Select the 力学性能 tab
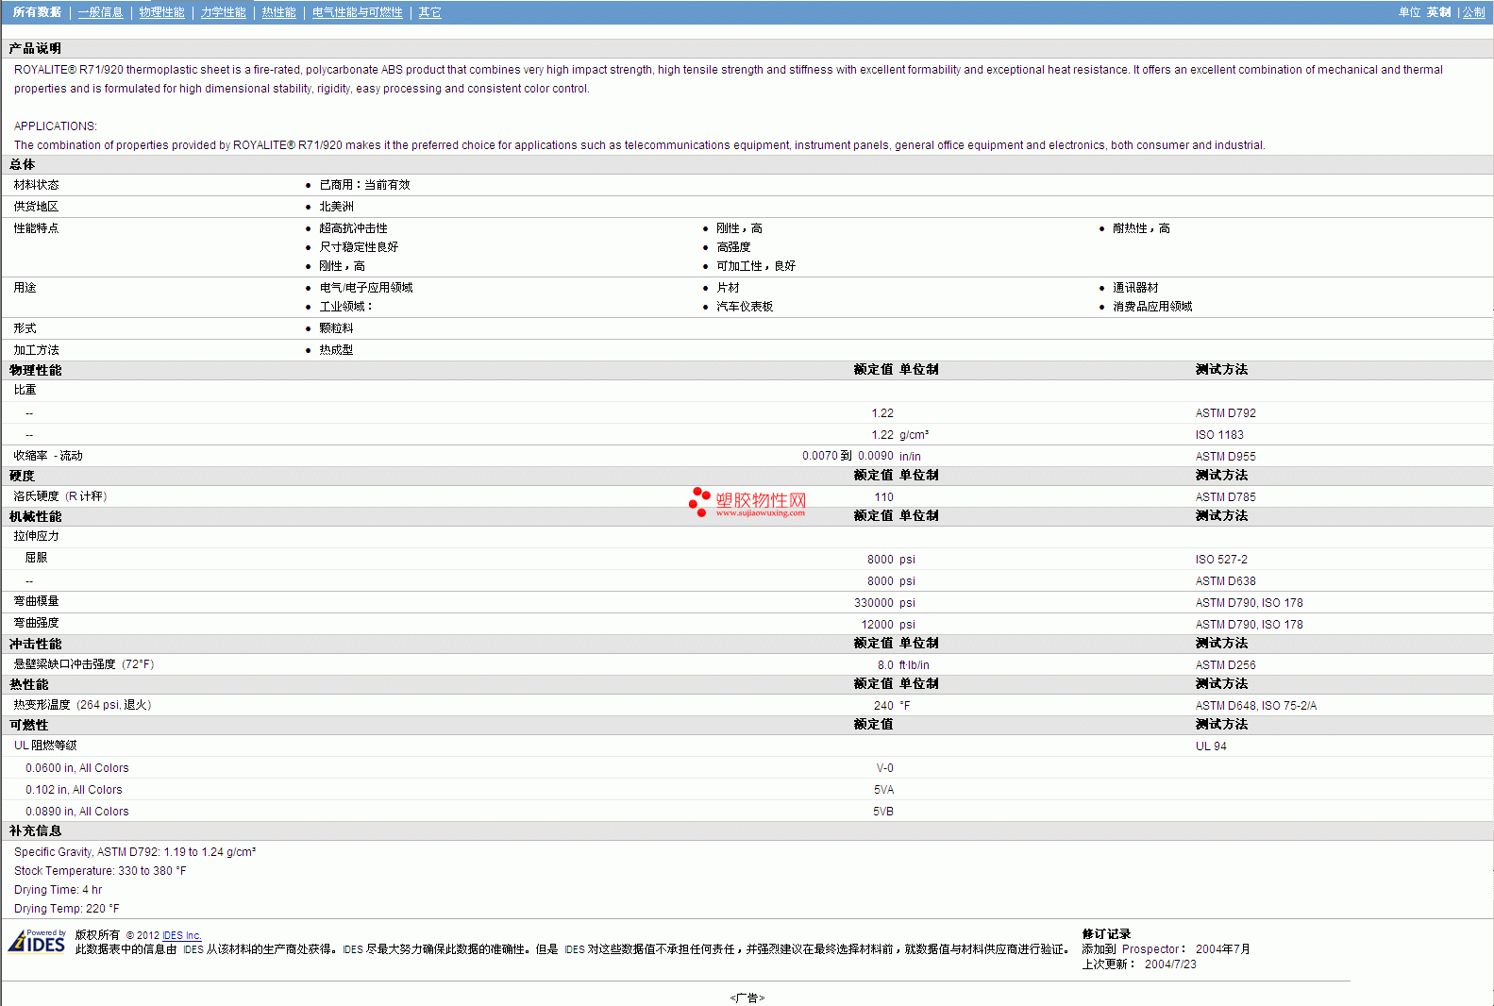 [x=223, y=12]
